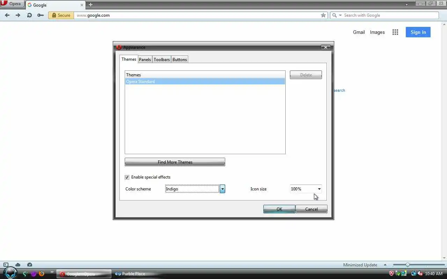Click the Cancel button
Image resolution: width=447 pixels, height=279 pixels.
click(x=312, y=209)
